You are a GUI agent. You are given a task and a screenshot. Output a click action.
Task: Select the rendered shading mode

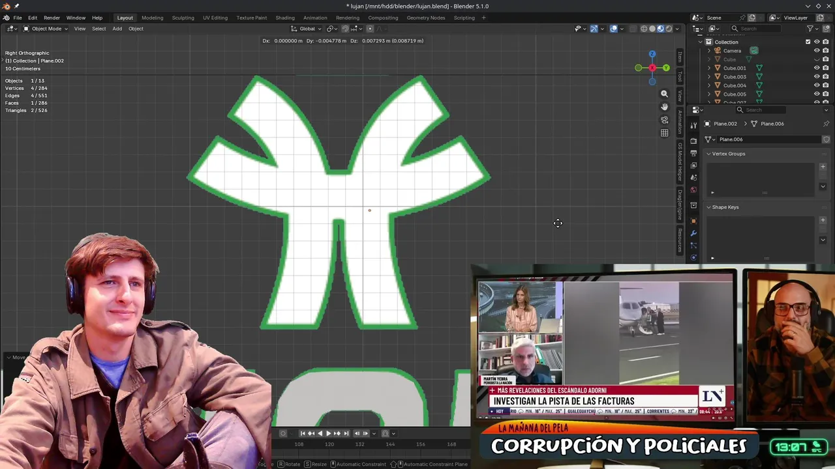click(x=669, y=29)
